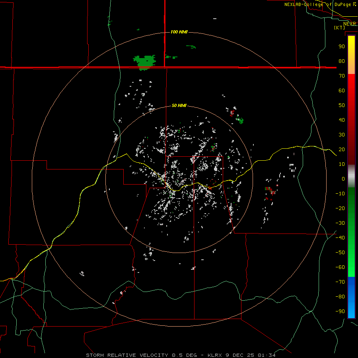The width and height of the screenshot is (358, 358).
Task: Click the large green velocity blob near north border
Action: [x=144, y=62]
